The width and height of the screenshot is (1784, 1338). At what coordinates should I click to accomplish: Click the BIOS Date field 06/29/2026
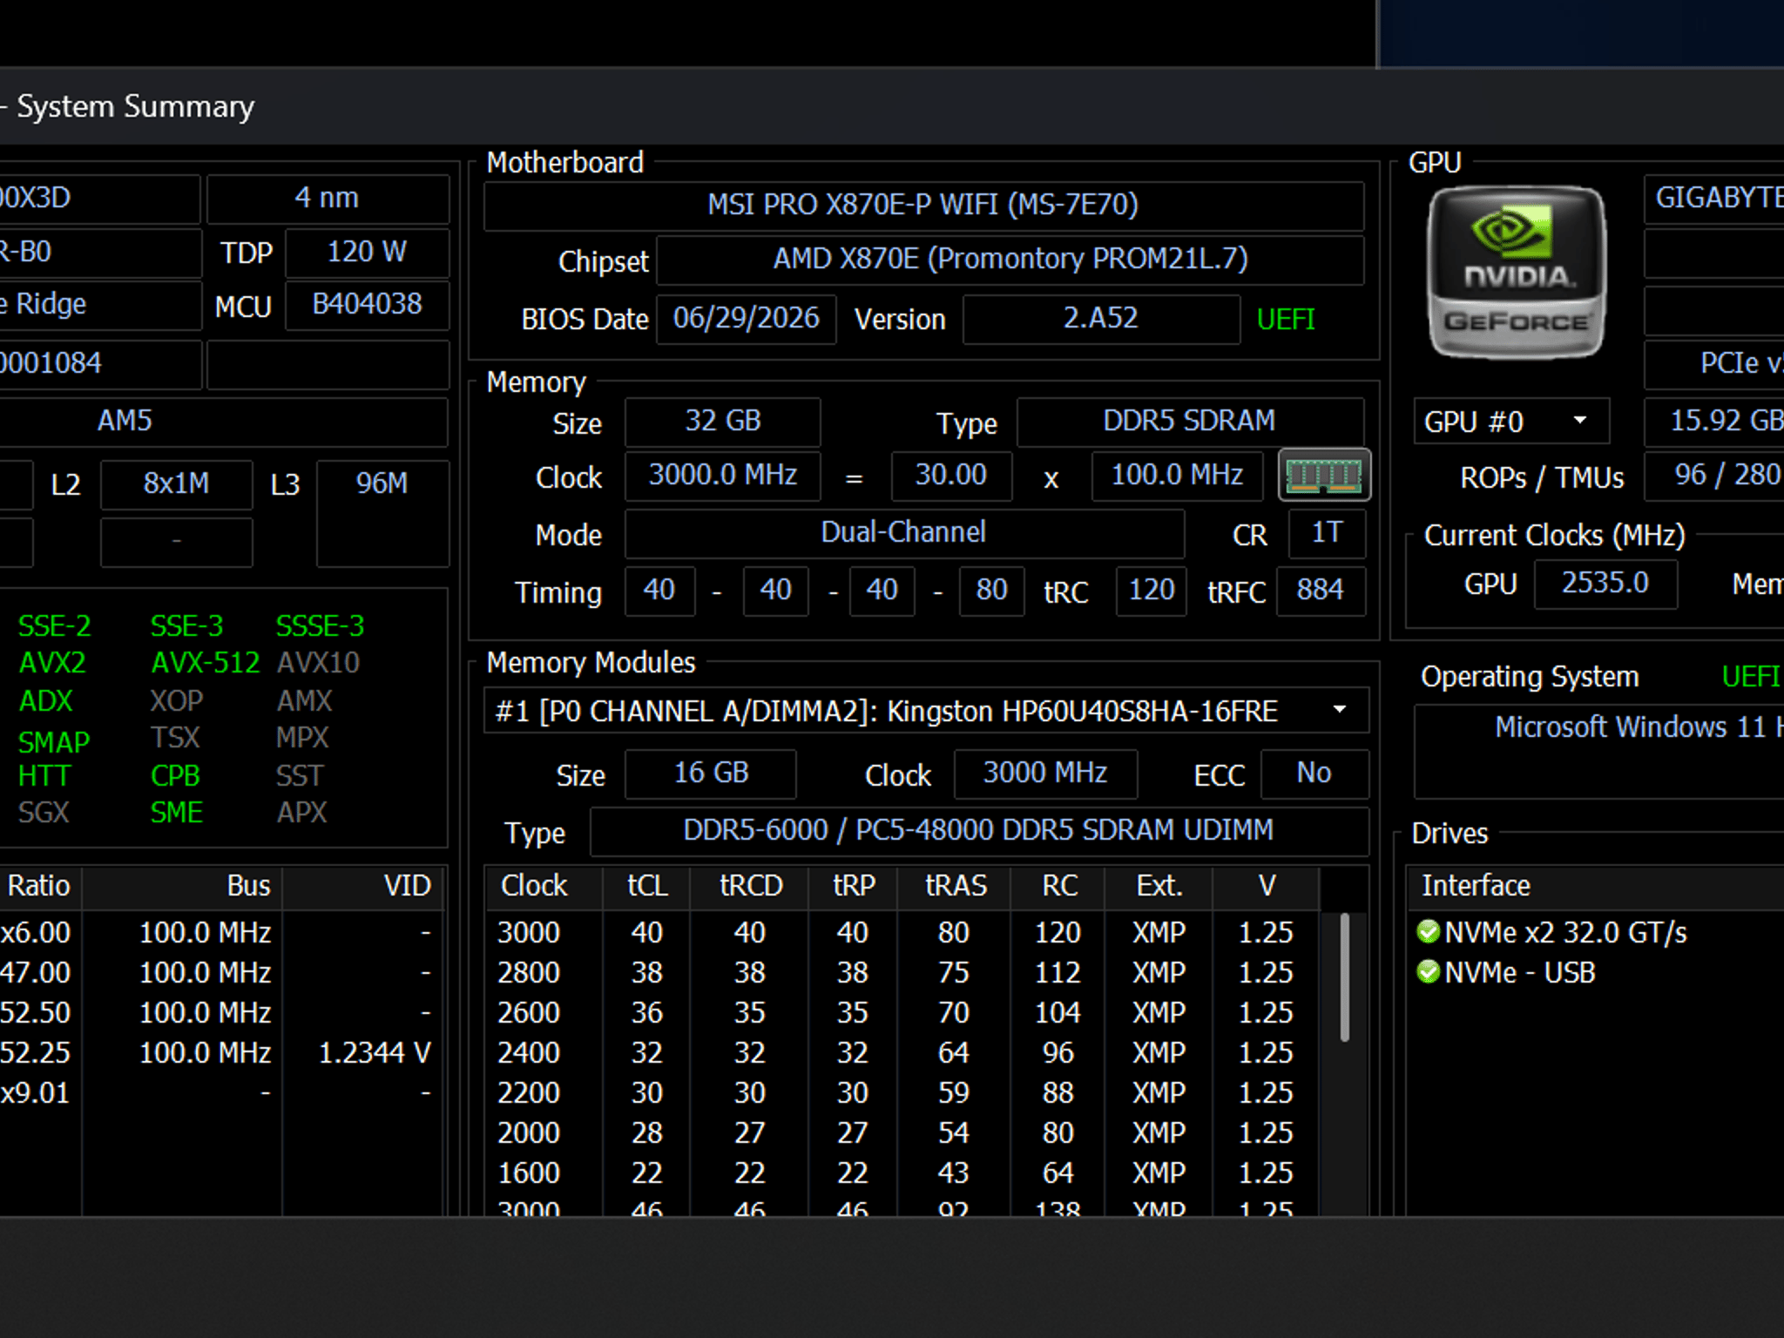747,318
